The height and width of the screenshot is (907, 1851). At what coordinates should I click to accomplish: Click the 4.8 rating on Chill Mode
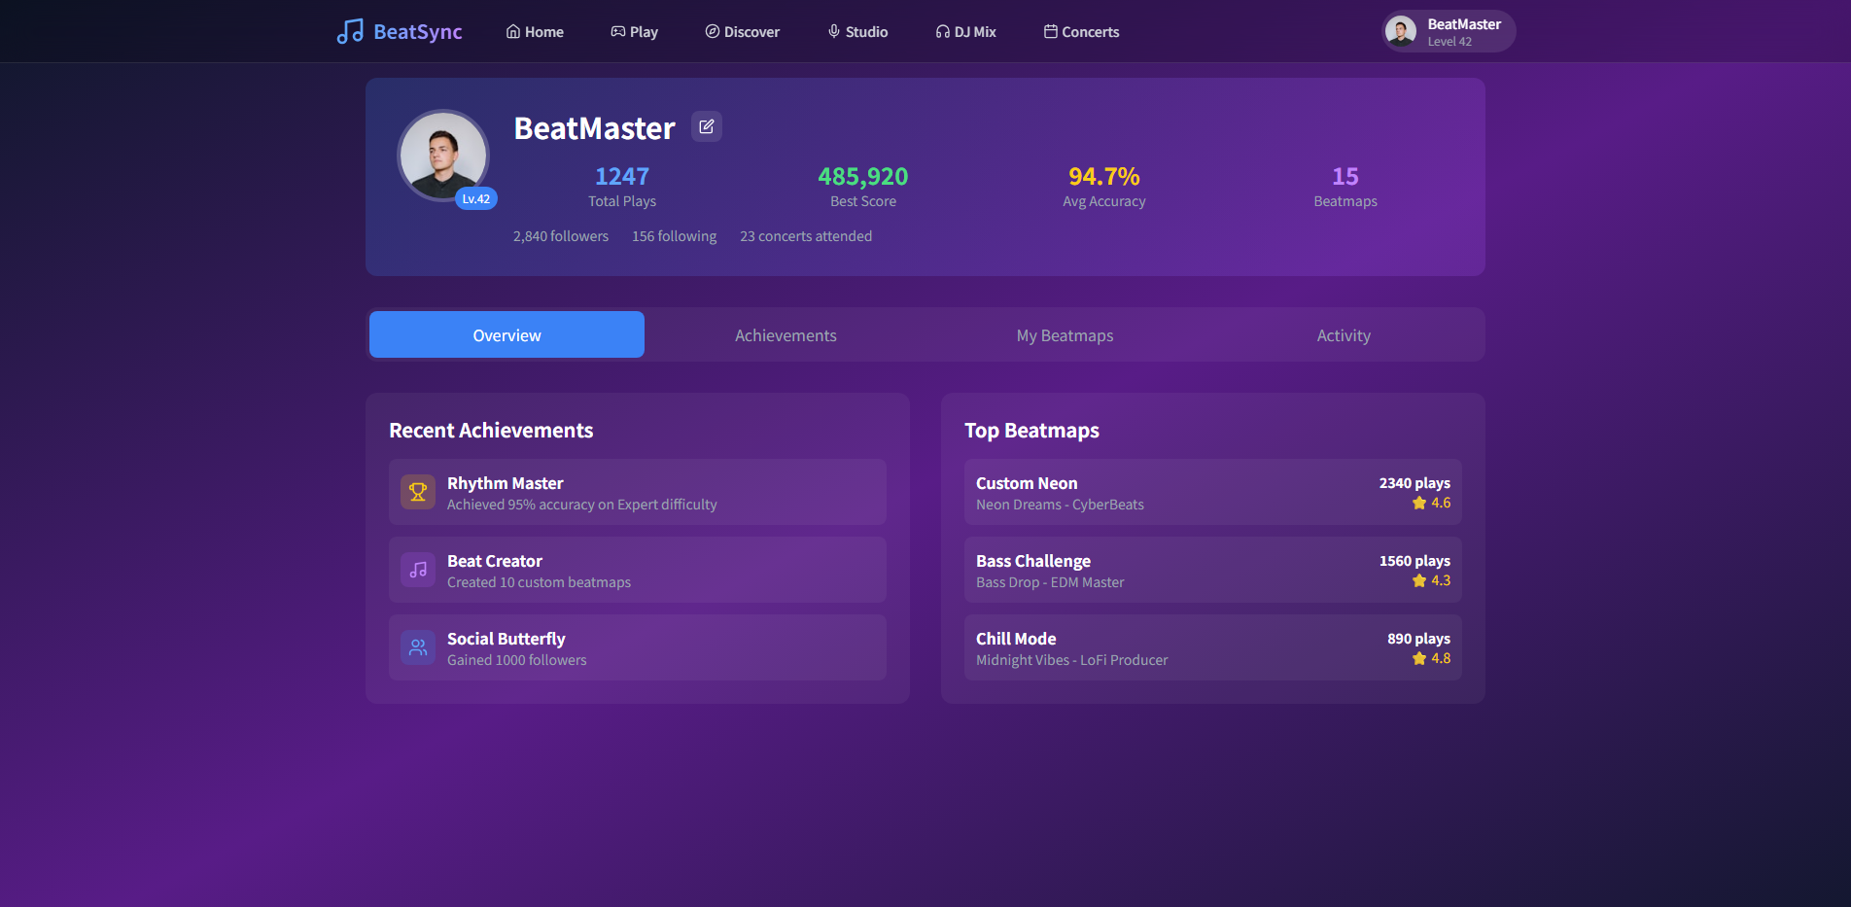click(1441, 658)
